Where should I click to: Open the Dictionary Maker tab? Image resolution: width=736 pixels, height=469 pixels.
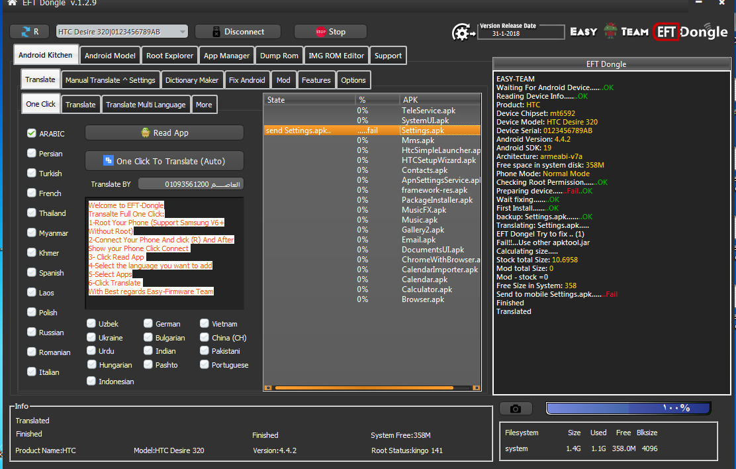point(192,80)
